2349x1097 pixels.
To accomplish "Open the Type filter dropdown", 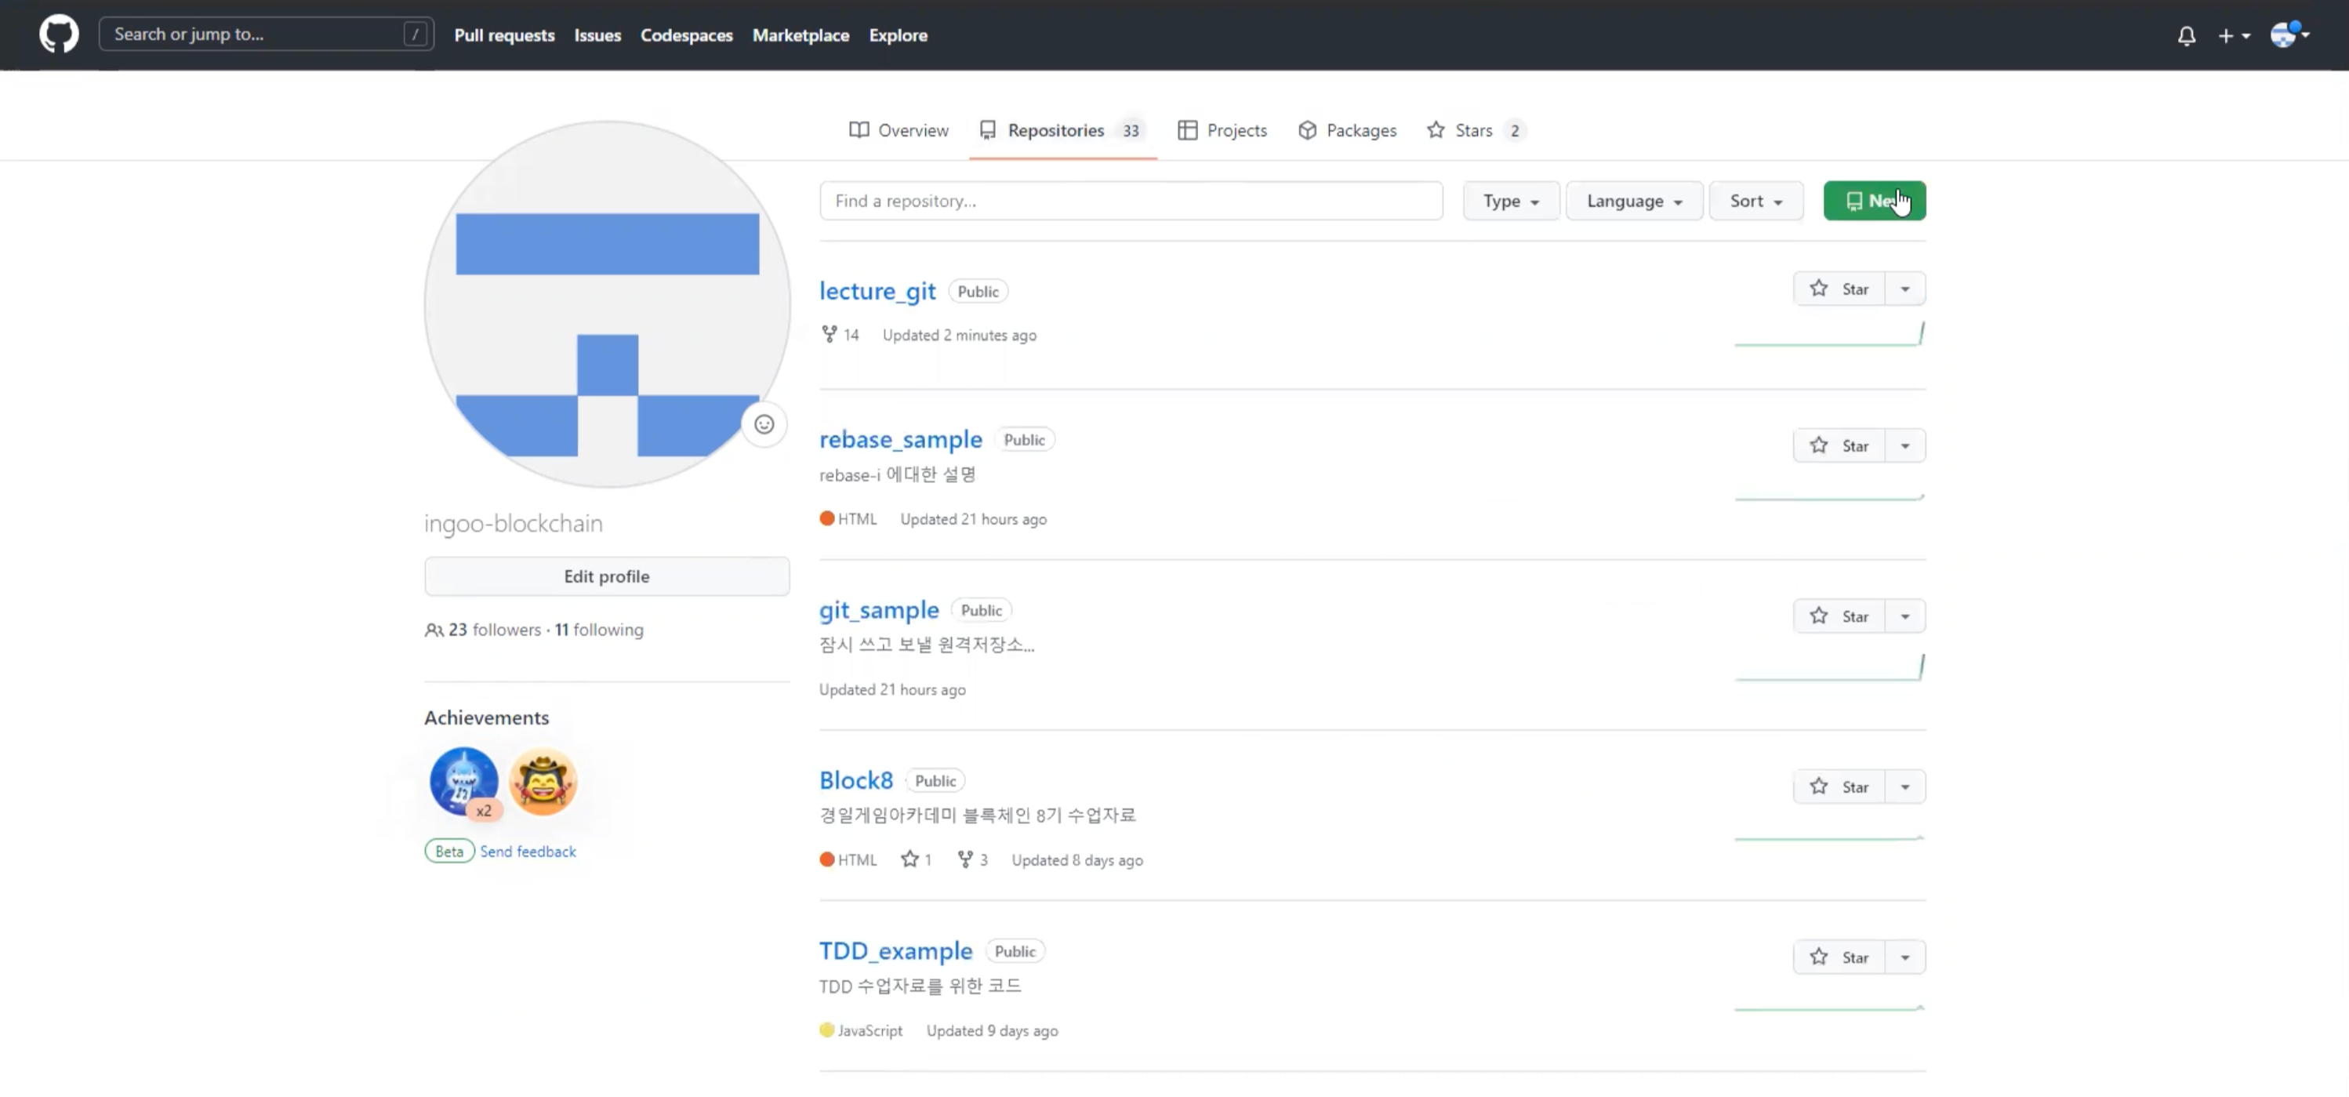I will (x=1510, y=201).
